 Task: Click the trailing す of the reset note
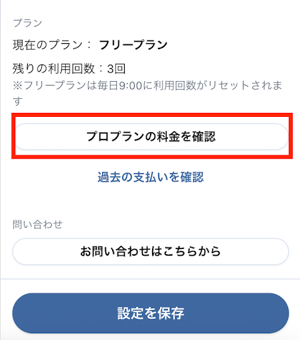(x=18, y=101)
